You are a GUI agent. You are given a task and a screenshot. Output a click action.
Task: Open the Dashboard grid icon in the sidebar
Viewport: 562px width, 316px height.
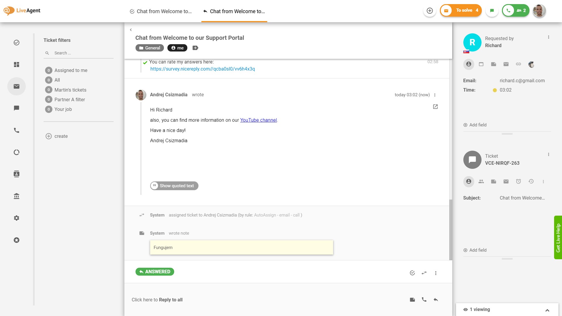point(16,65)
